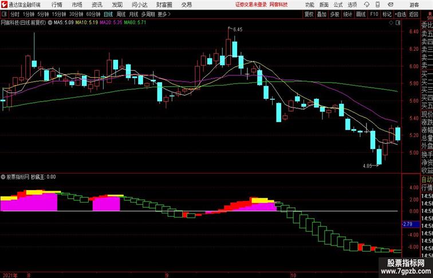
Task: Click the 复权 toolbar button
Action: (x=309, y=14)
